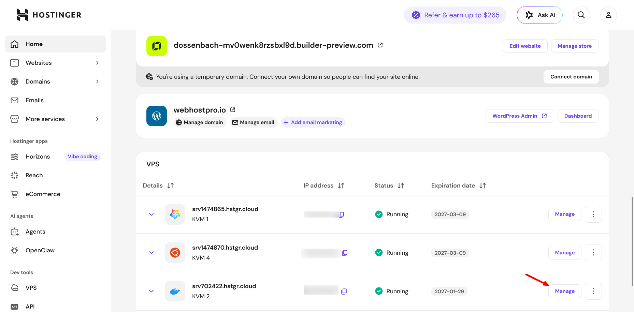Screen dimensions: 634x312
Task: Click Manage domain chip
Action: pos(200,122)
